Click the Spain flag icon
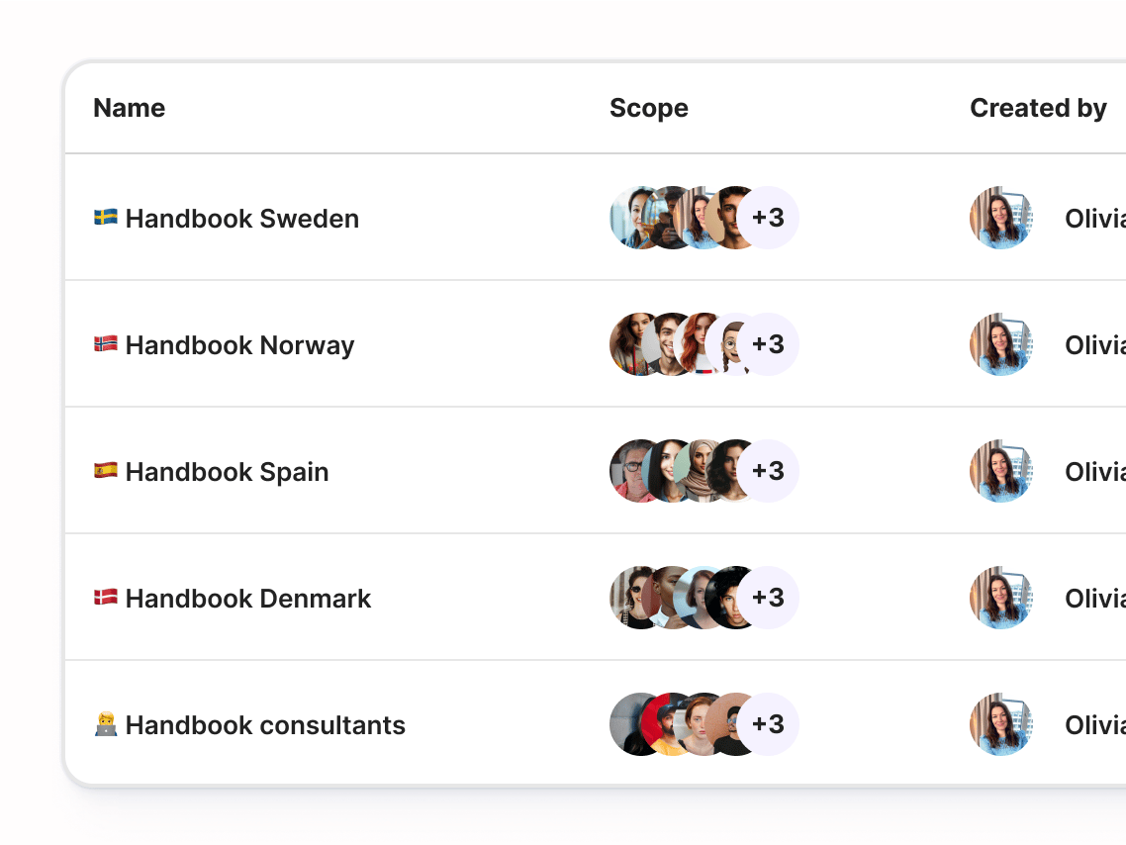This screenshot has width=1126, height=845. point(106,471)
